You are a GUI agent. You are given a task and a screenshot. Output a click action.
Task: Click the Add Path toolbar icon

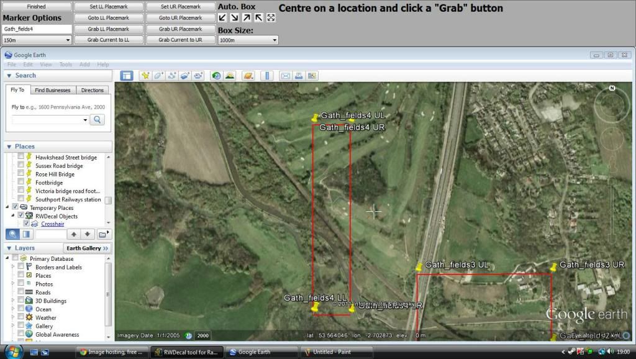coord(171,76)
